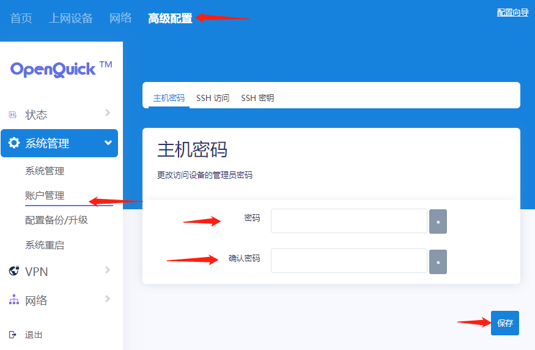Switch to the SSH 访问 tab
The height and width of the screenshot is (350, 535).
(213, 98)
